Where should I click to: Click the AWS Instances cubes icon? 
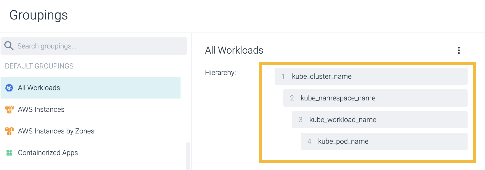click(9, 109)
